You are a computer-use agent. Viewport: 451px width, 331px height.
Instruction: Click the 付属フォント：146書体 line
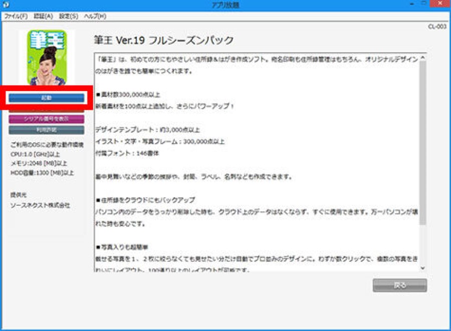point(127,153)
